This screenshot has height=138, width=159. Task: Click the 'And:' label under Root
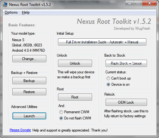pos(62,106)
